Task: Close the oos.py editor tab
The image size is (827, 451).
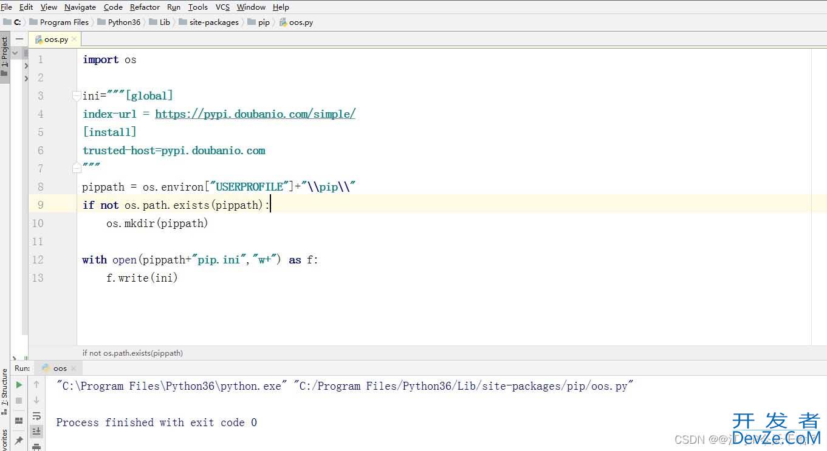Action: 74,39
